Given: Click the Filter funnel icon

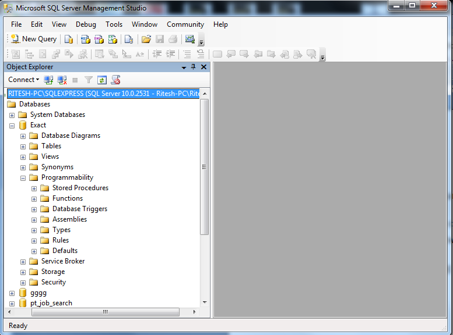Looking at the screenshot, I should pos(89,80).
